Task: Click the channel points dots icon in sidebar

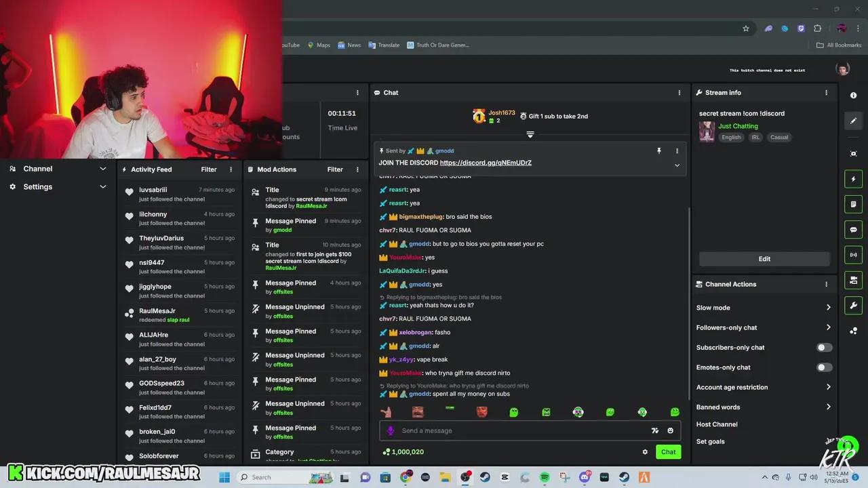Action: pos(853,331)
